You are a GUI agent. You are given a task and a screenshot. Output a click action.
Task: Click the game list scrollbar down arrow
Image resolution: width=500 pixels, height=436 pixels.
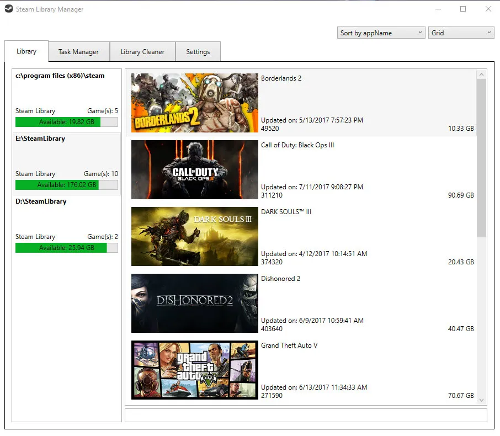(x=481, y=400)
